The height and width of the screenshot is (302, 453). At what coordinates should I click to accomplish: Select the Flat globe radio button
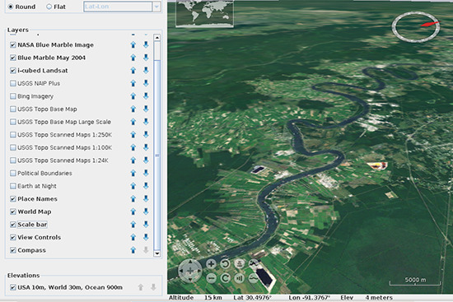(49, 7)
